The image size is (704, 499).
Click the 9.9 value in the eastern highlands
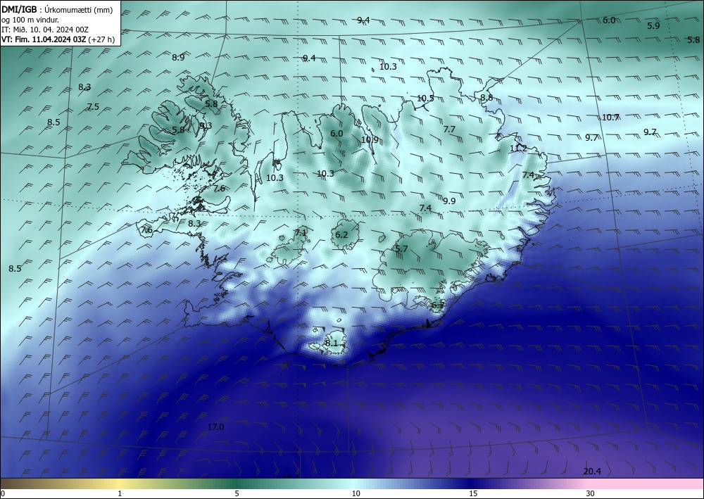pyautogui.click(x=449, y=201)
